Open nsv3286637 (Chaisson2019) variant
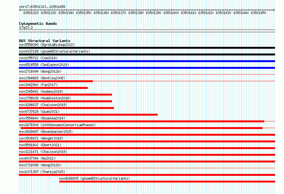This screenshot has height=194, width=284. (43, 105)
